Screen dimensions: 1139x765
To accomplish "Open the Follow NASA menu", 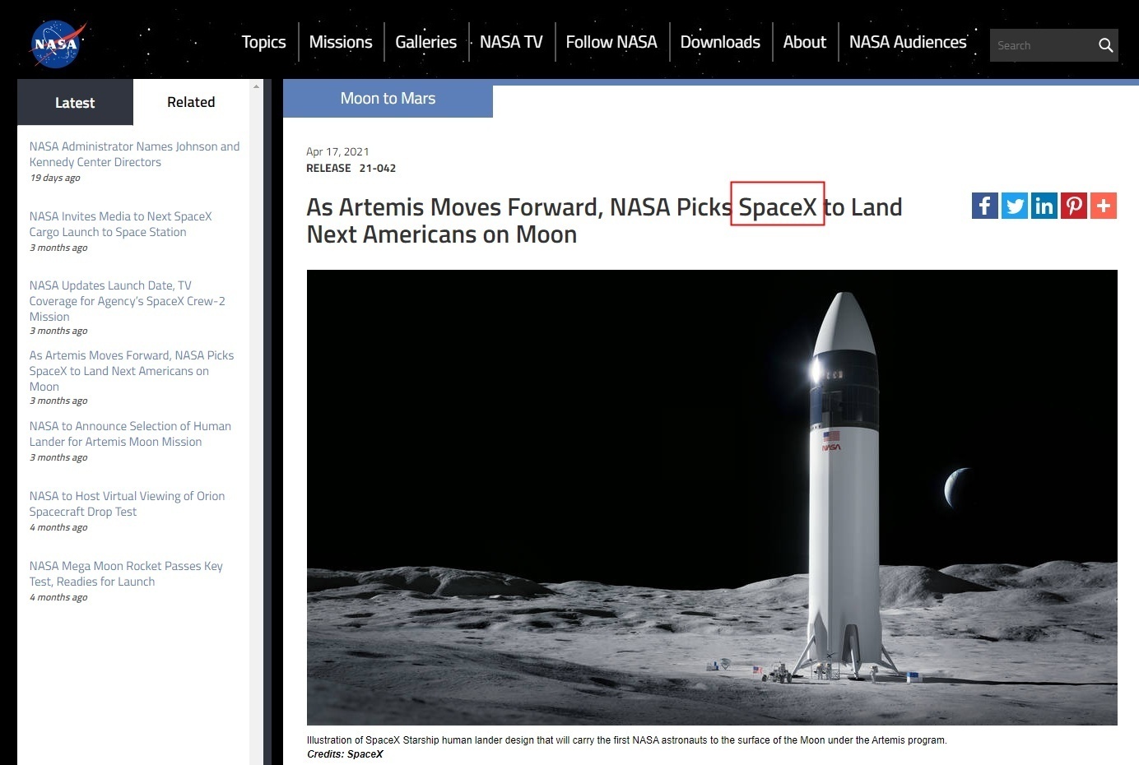I will pos(611,42).
